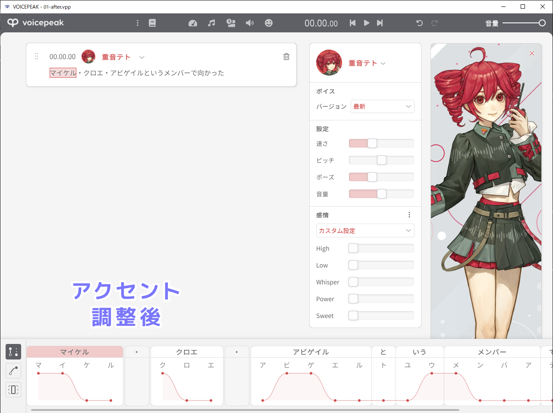Open the three-dot menu in the top toolbar
Image resolution: width=553 pixels, height=413 pixels.
pos(138,23)
